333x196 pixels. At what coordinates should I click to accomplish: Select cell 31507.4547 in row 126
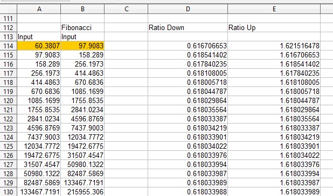tap(82, 155)
